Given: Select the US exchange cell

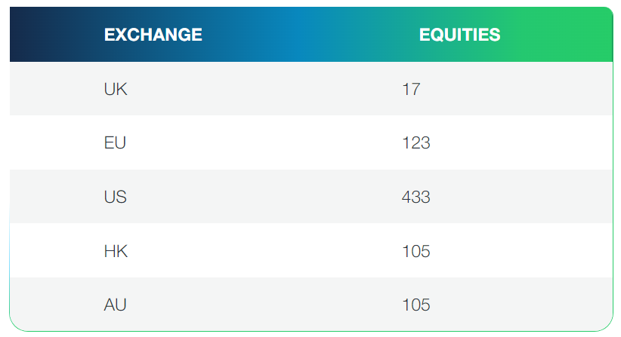Looking at the screenshot, I should [115, 197].
